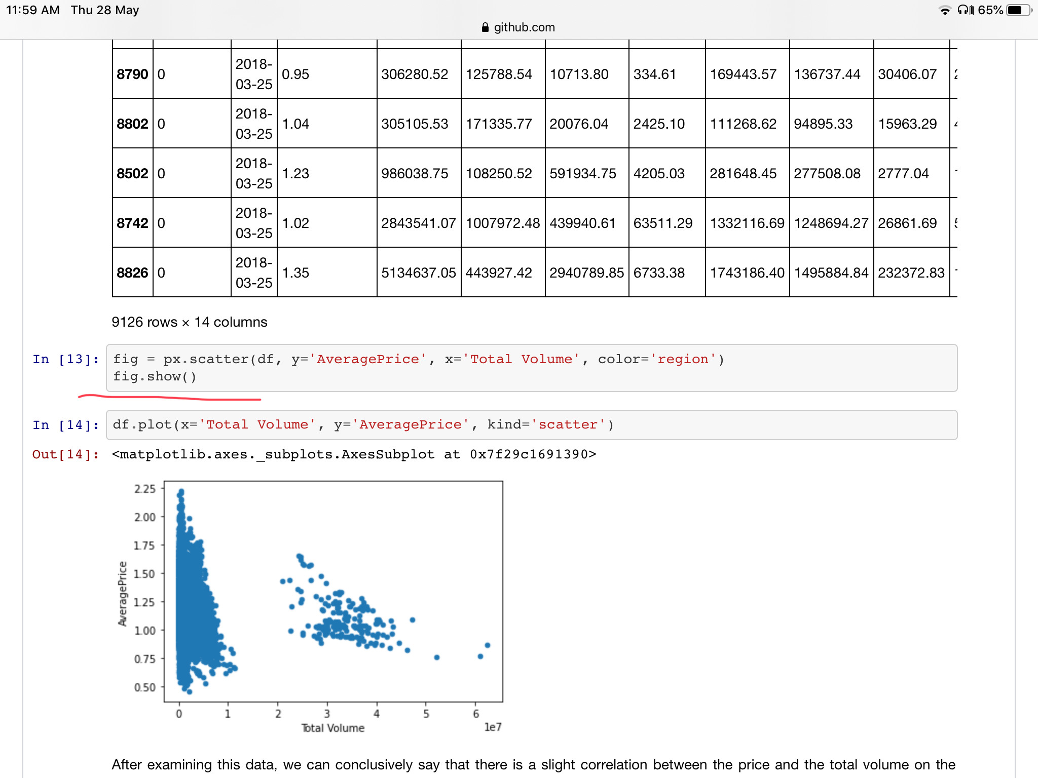1038x778 pixels.
Task: Click cell value 306280.52
Action: [415, 74]
